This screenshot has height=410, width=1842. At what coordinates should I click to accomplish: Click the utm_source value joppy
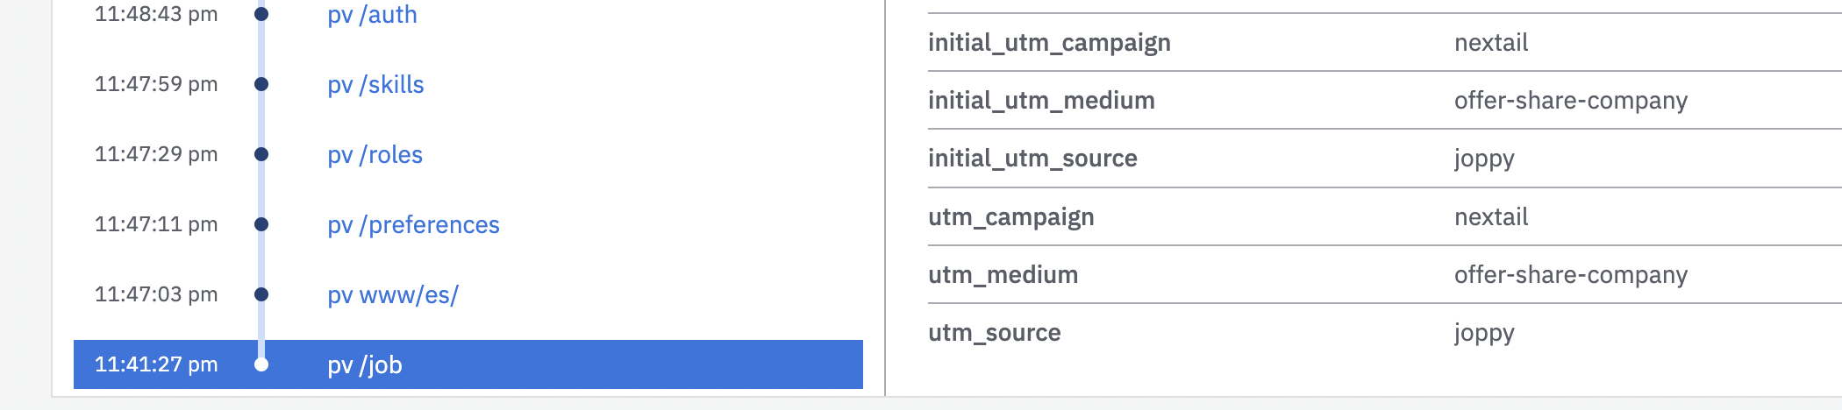click(1483, 333)
